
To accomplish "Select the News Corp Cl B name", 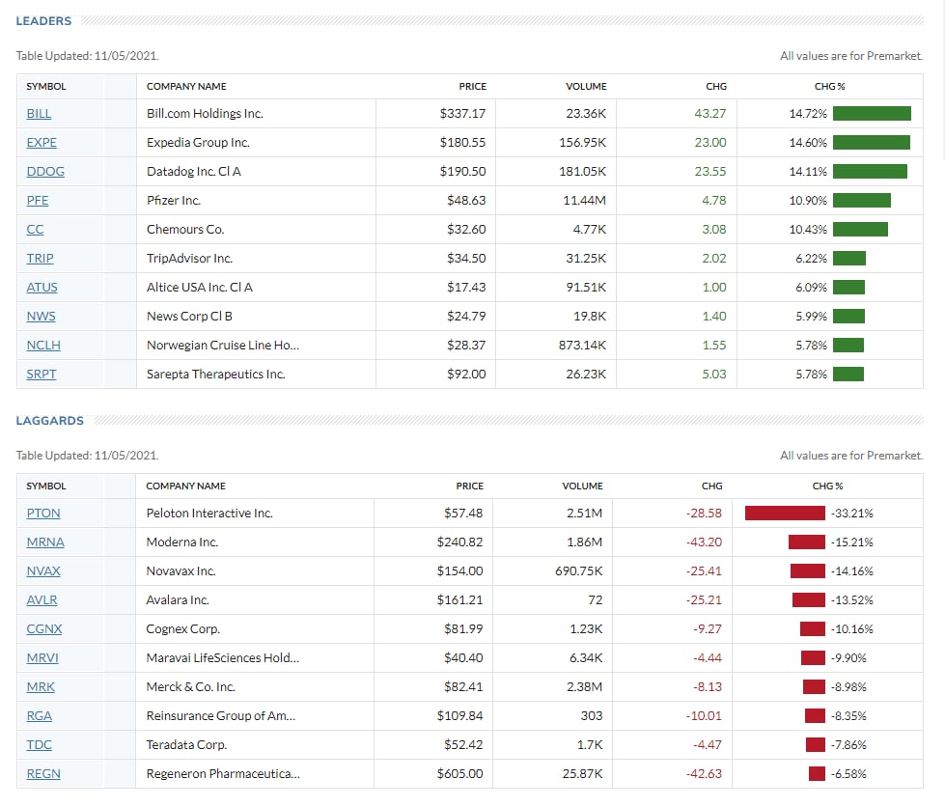I will (189, 316).
